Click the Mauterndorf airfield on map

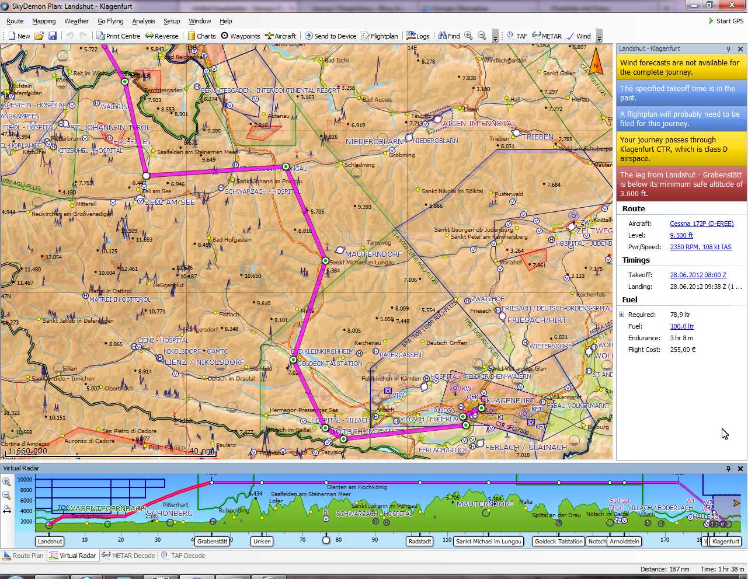[340, 250]
